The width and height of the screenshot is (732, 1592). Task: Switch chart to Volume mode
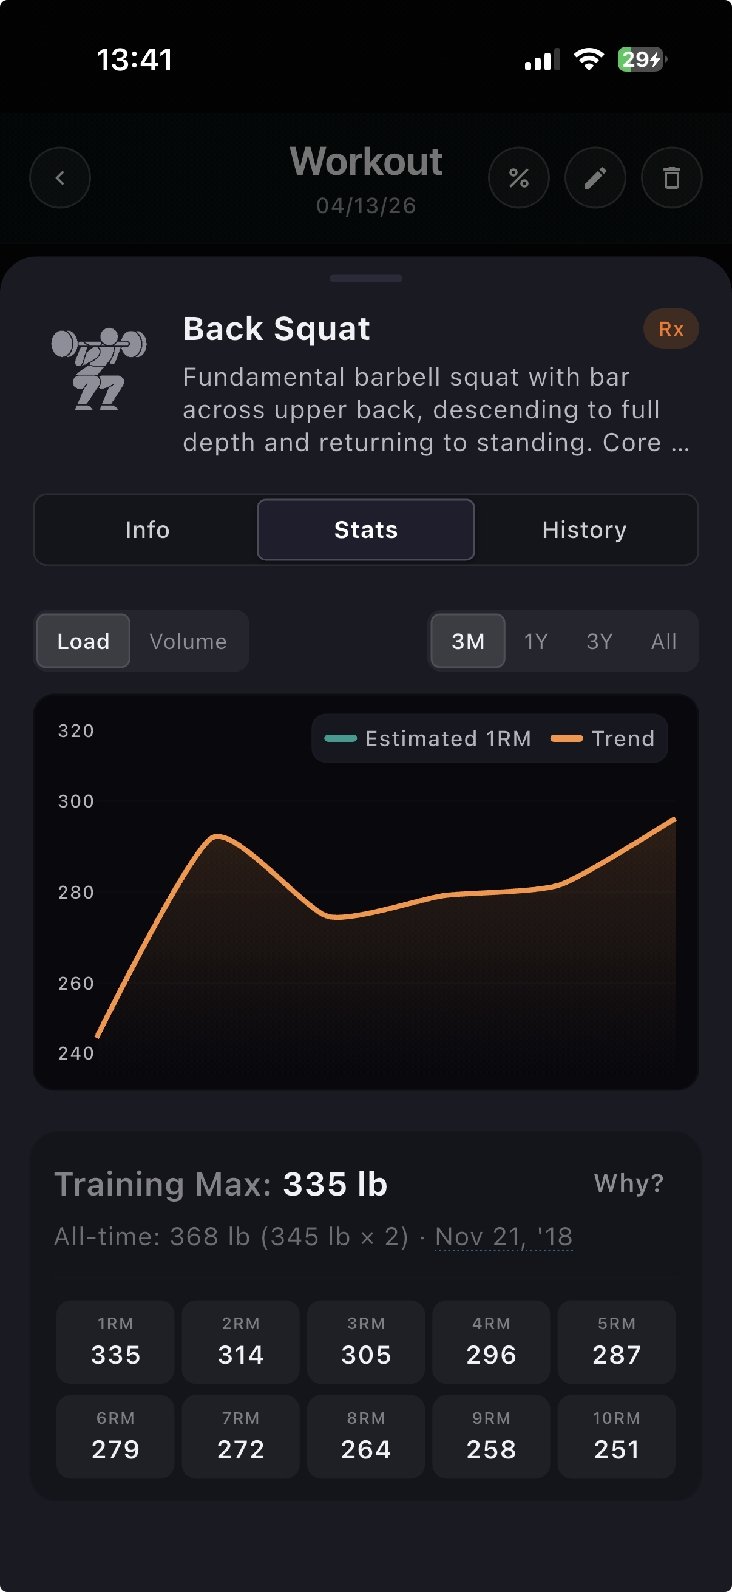188,642
